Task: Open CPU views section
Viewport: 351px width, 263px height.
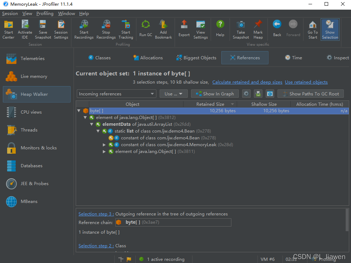Action: point(37,112)
